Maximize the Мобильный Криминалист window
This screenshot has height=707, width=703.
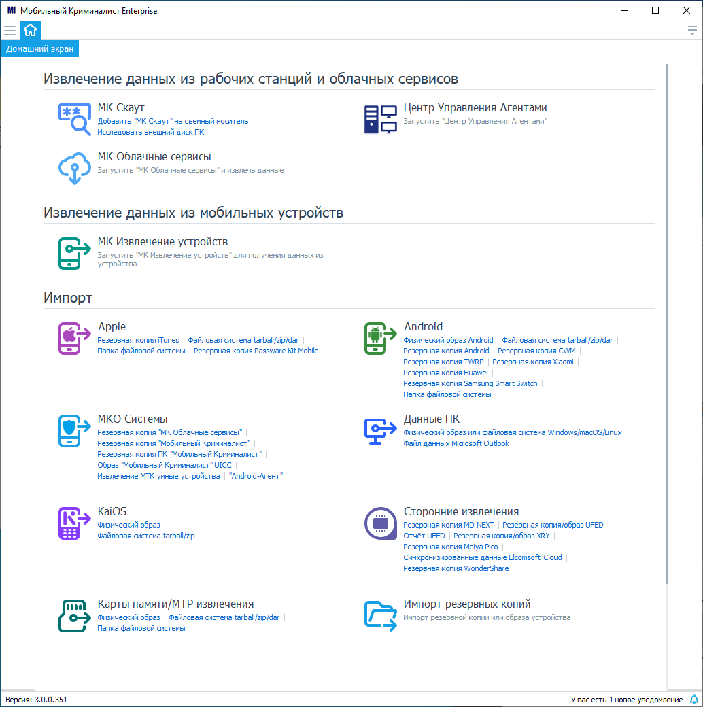(655, 10)
